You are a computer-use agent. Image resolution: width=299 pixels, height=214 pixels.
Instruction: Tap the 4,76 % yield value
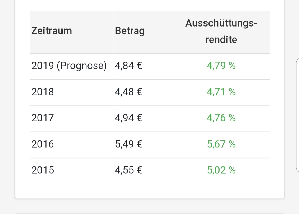221,118
